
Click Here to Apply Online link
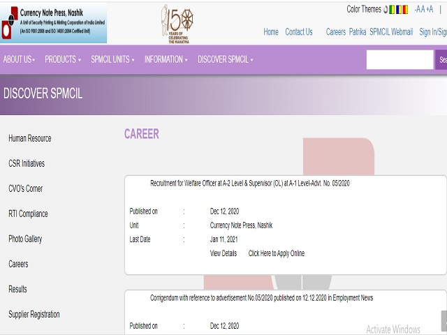(x=277, y=253)
